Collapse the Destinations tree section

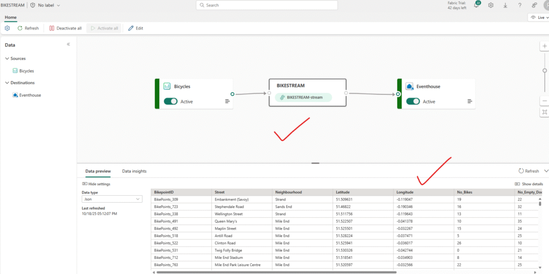pos(7,83)
